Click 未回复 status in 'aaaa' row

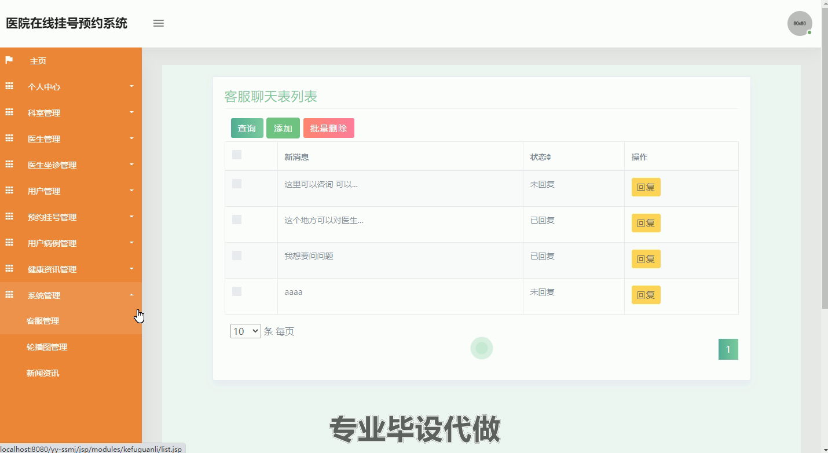(543, 292)
